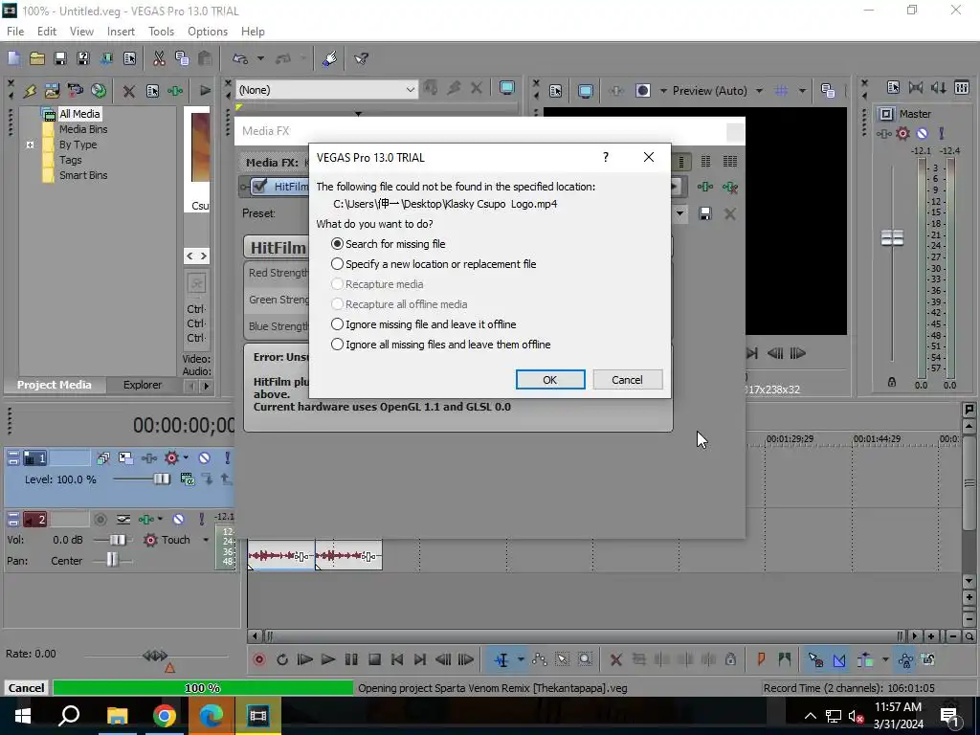This screenshot has height=735, width=980.
Task: Click the Insert marker orange flag icon
Action: click(x=761, y=659)
